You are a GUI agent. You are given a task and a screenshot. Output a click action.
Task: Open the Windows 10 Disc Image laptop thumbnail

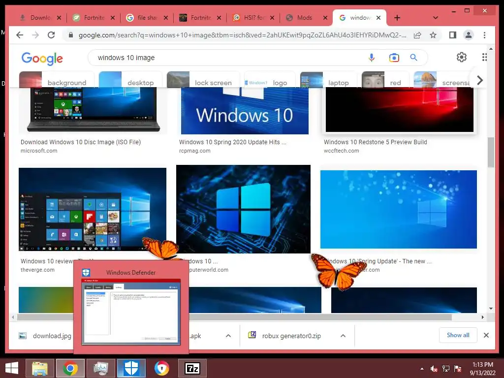pos(93,110)
